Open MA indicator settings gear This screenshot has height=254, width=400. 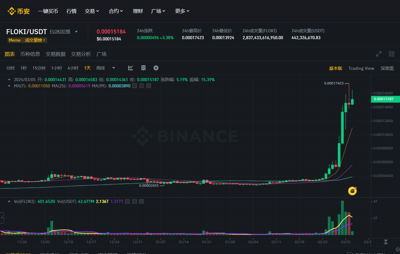coord(141,86)
